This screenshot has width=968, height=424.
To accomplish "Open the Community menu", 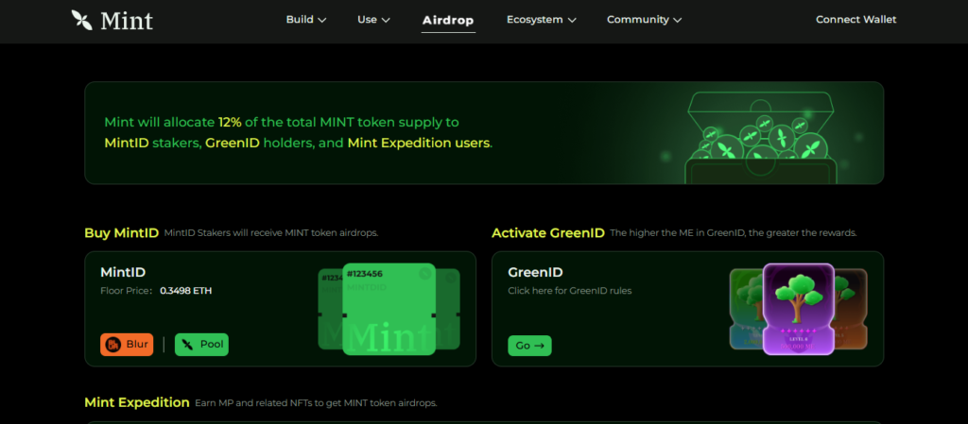I will [x=644, y=20].
